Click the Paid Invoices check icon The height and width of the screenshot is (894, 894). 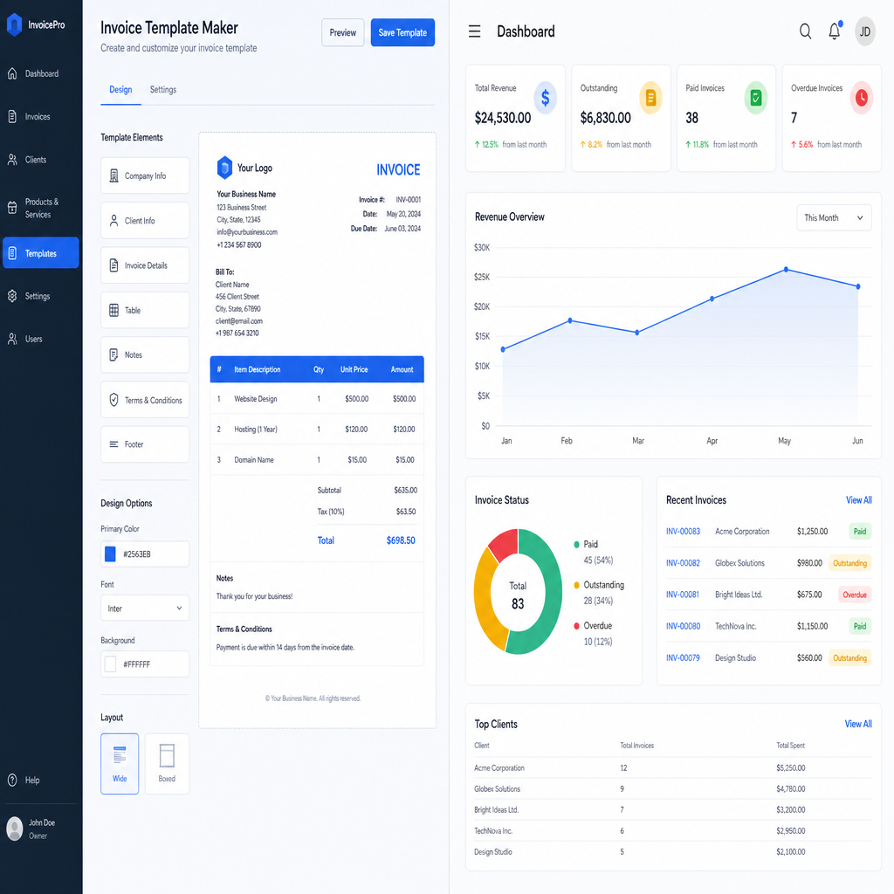point(756,98)
